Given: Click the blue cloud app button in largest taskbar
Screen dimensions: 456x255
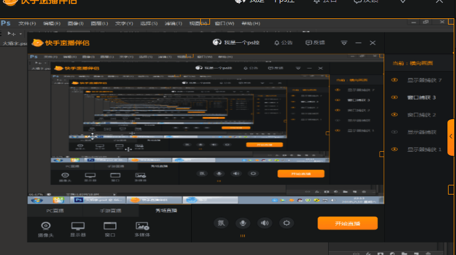Looking at the screenshot, I should tap(211, 200).
